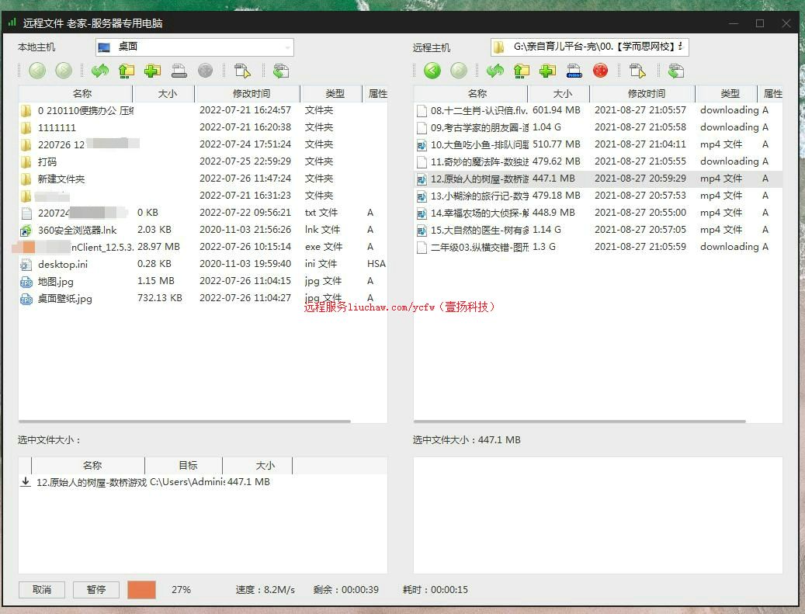Click the back navigation arrow in local panel
Viewport: 805px width, 614px height.
click(36, 71)
